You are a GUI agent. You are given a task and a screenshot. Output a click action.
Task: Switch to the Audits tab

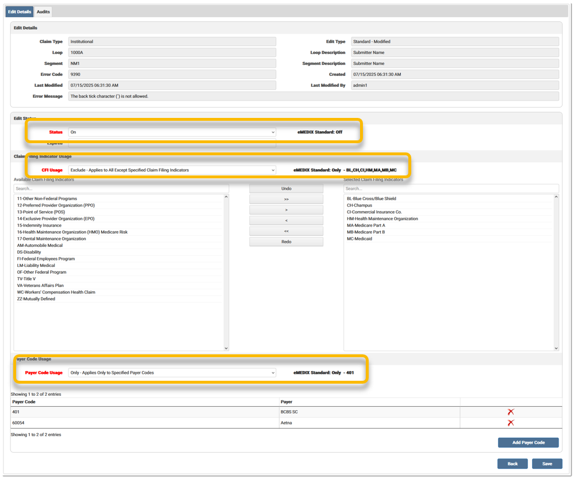[x=43, y=12]
